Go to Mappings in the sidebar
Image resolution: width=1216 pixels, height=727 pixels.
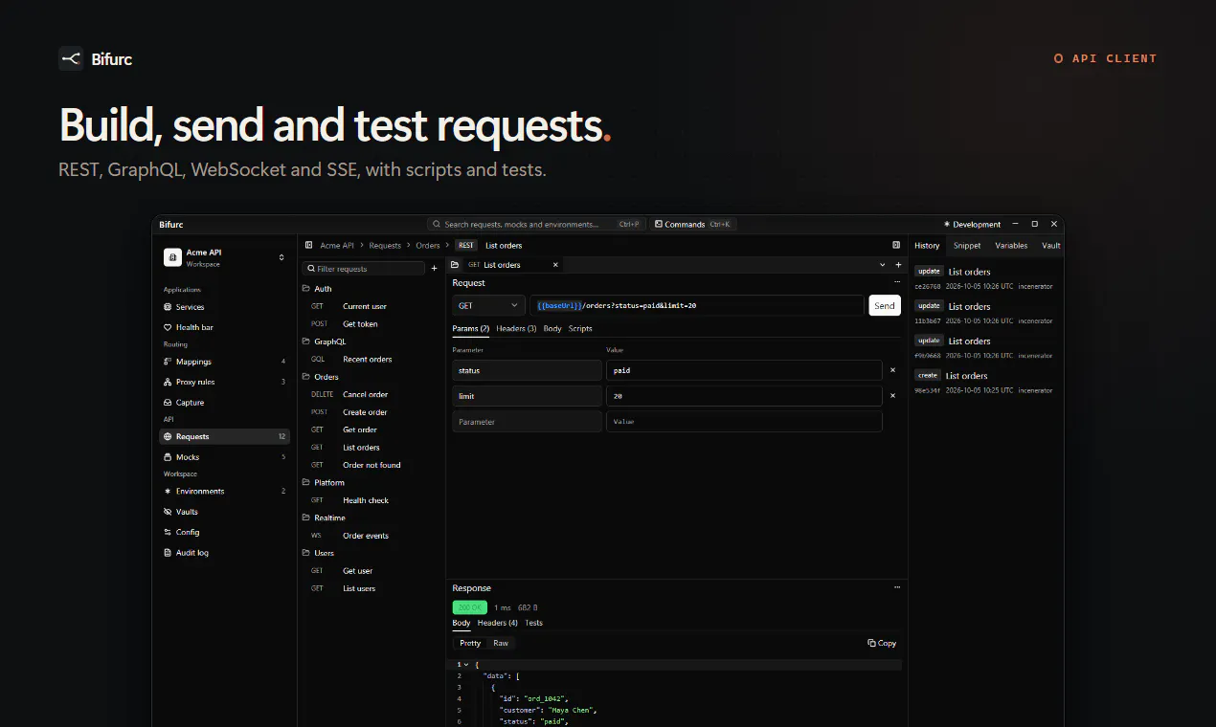click(x=225, y=362)
